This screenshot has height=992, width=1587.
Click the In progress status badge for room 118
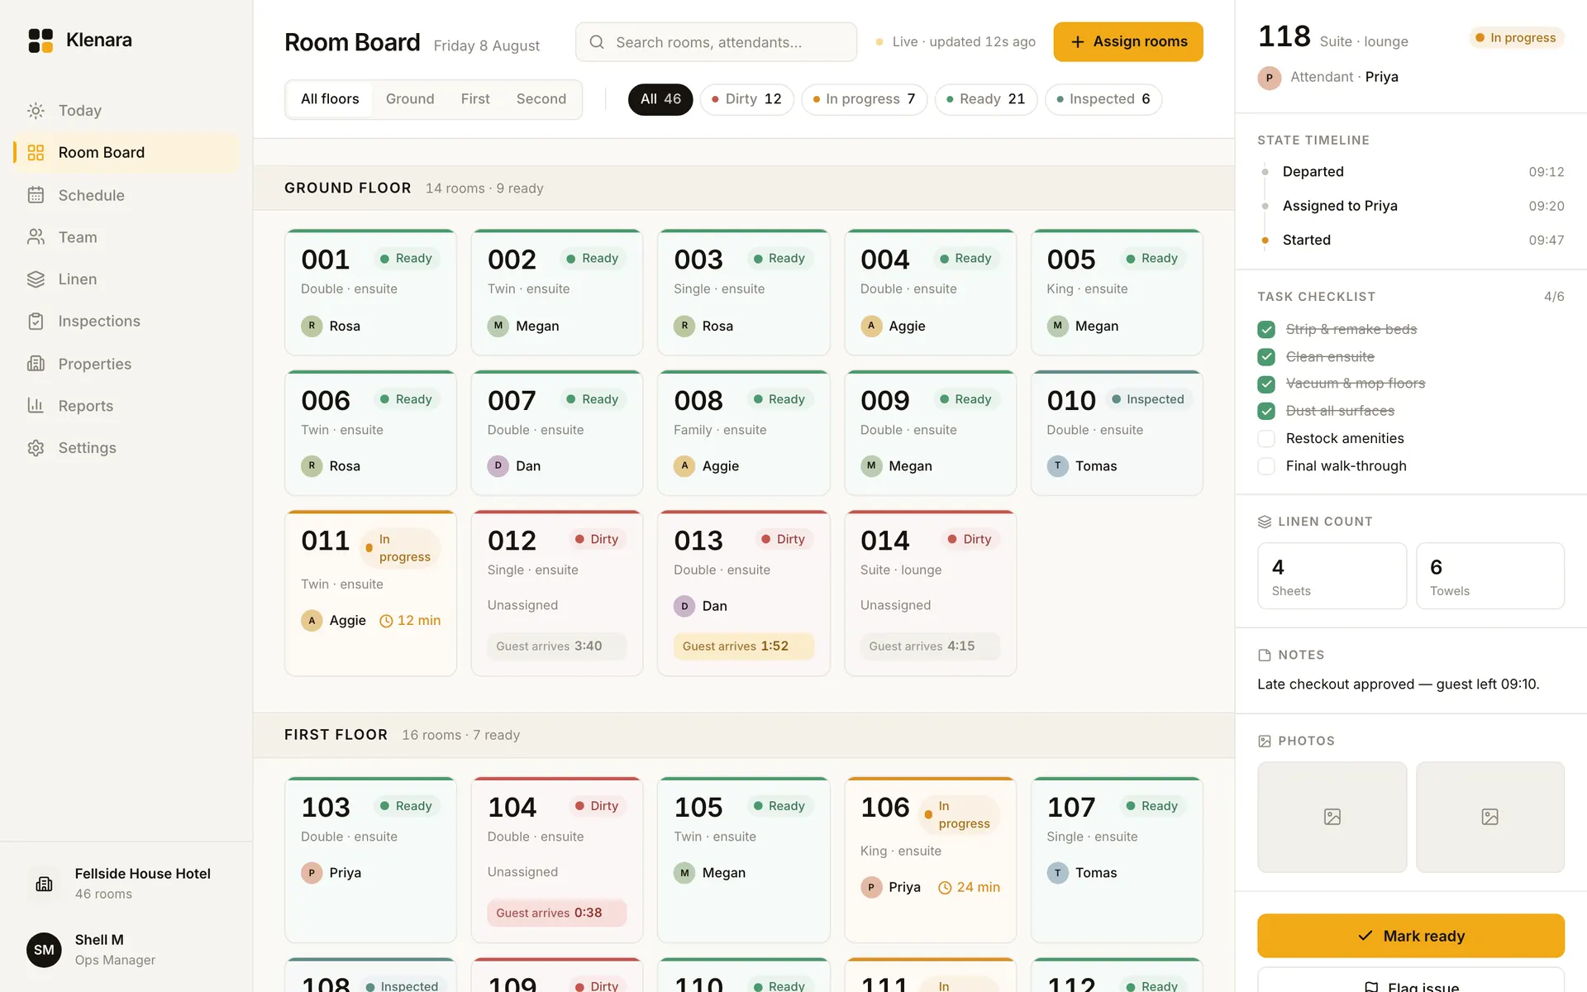coord(1517,38)
